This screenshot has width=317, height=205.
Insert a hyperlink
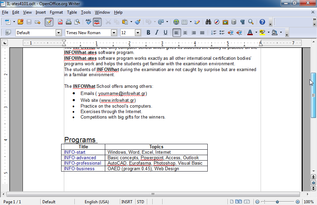176,22
